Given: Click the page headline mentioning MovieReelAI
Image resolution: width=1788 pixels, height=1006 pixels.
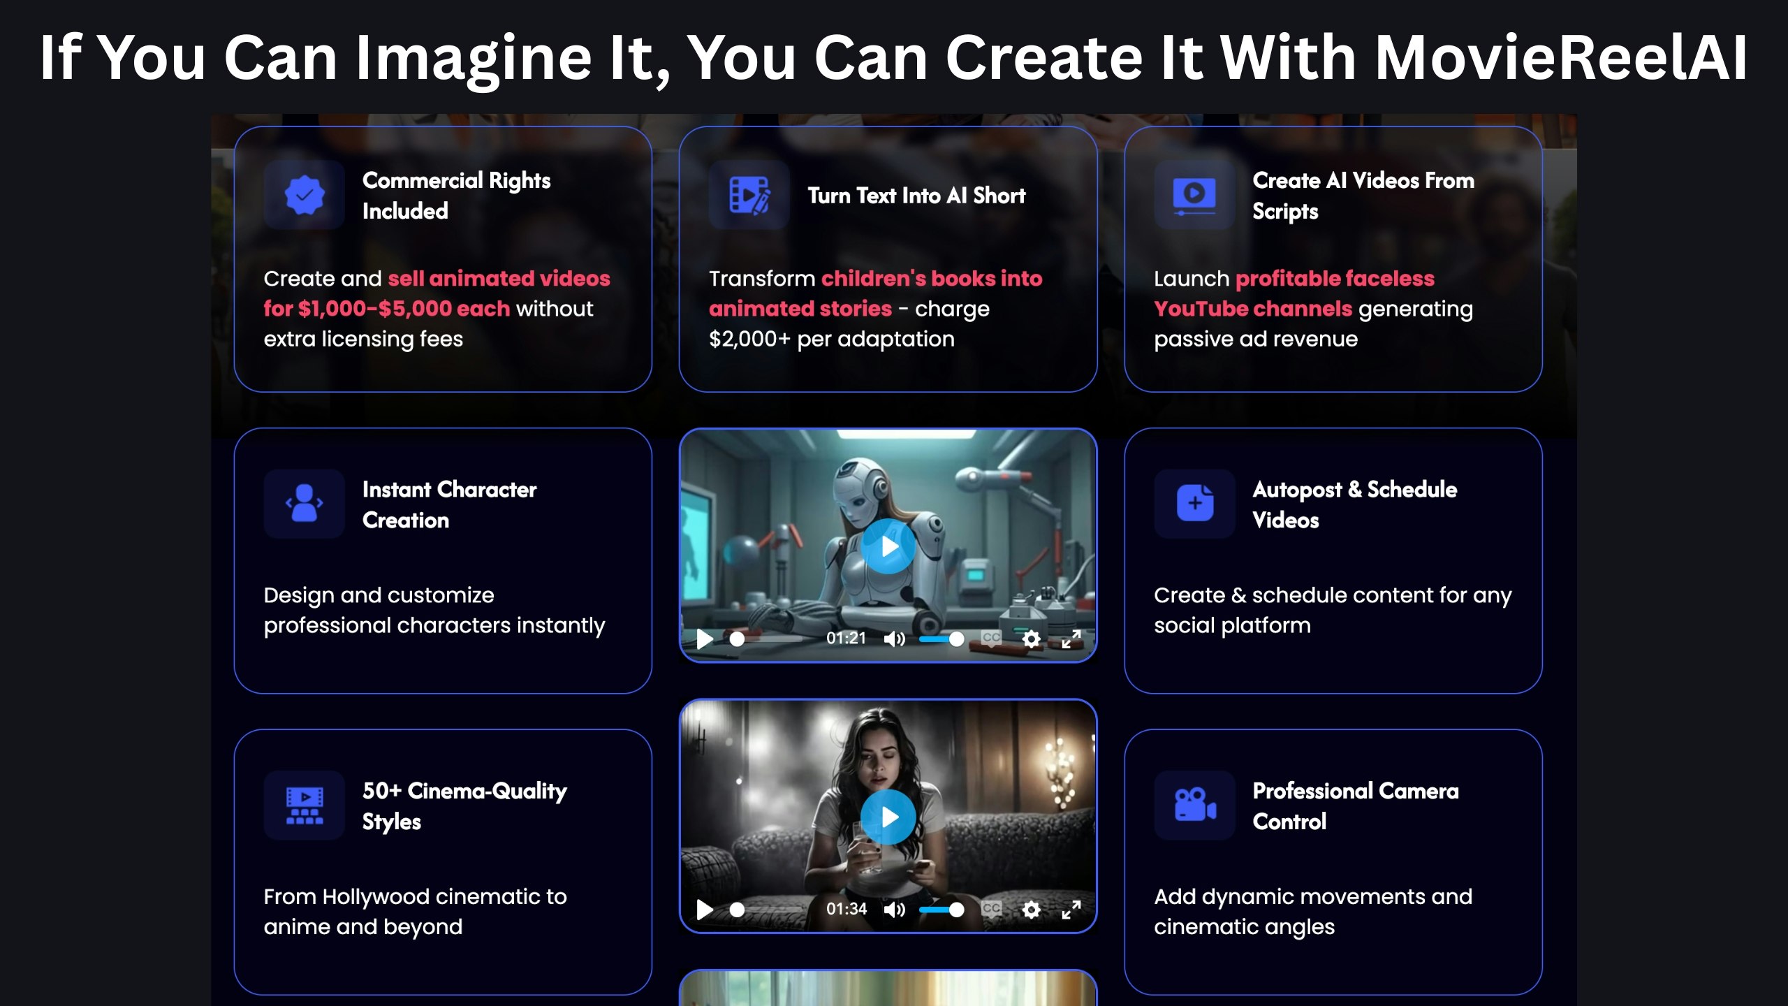Looking at the screenshot, I should 893,59.
